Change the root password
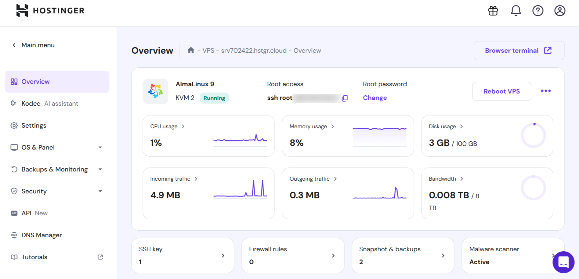The image size is (579, 279). 375,97
